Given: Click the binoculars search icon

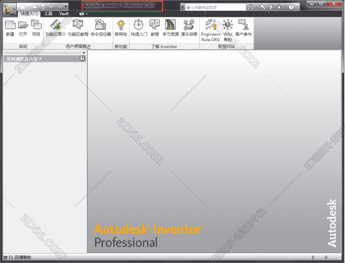Looking at the screenshot, I should click(250, 7).
